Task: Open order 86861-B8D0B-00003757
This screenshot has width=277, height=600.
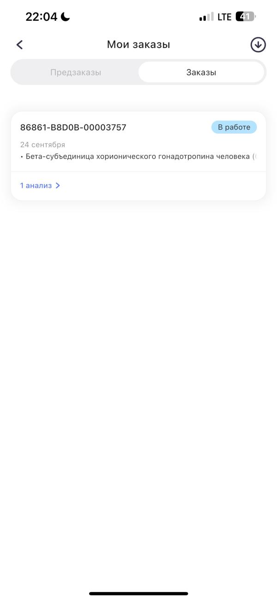Action: pos(73,128)
